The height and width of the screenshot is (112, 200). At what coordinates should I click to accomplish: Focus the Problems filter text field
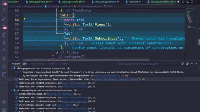pos(148,64)
